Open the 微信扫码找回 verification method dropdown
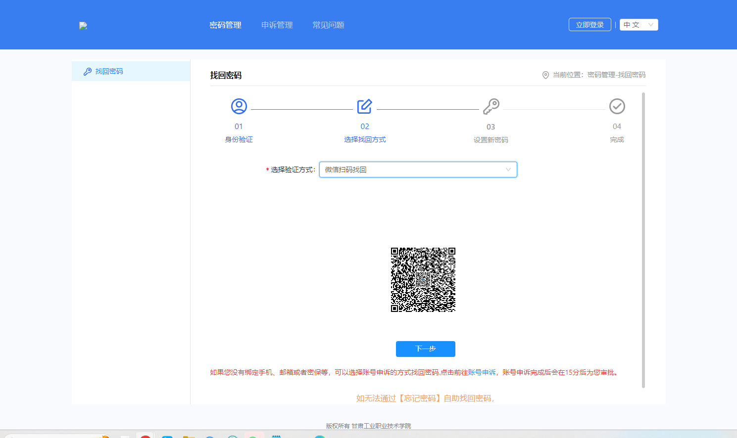This screenshot has width=737, height=438. [x=418, y=170]
